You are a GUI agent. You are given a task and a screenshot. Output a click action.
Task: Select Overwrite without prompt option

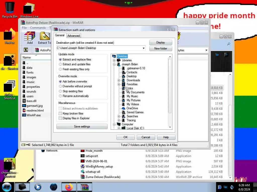click(60, 86)
